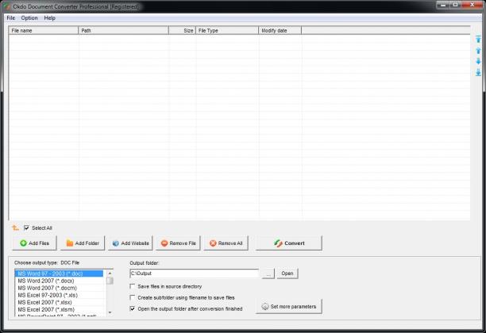Start conversion with the Convert button

point(289,243)
